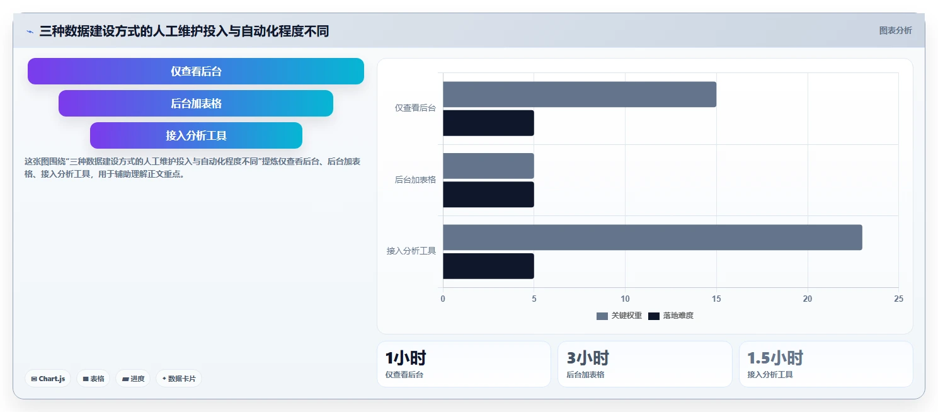Select the 接入分析工具 funnel bar
Viewport: 938px width, 412px height.
(196, 135)
